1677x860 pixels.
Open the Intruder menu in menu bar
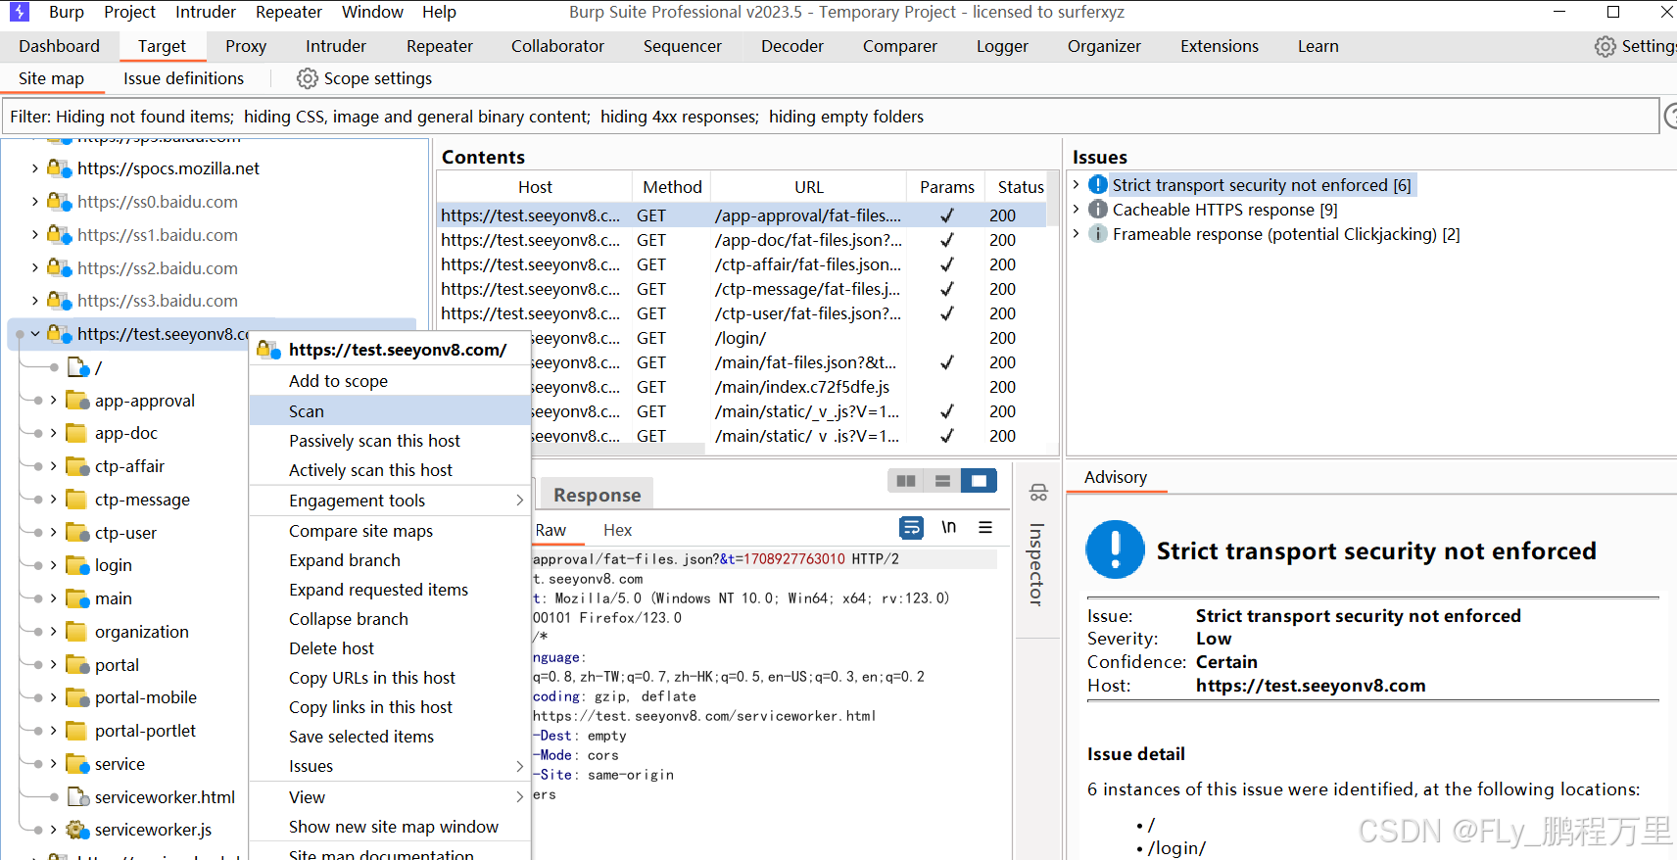206,12
